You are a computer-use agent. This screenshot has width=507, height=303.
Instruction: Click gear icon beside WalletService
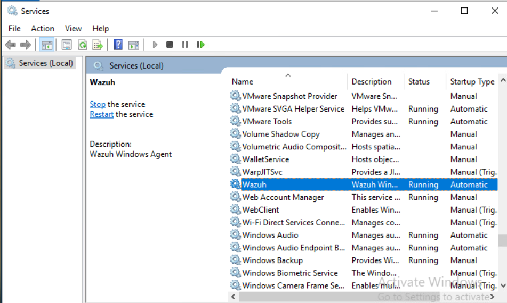[236, 159]
